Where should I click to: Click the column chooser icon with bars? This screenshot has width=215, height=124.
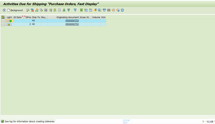[x=46, y=10]
